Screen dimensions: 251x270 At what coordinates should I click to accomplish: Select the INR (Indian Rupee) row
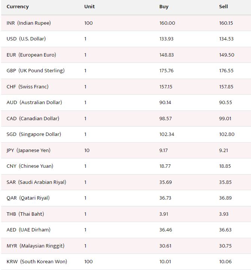[126, 23]
